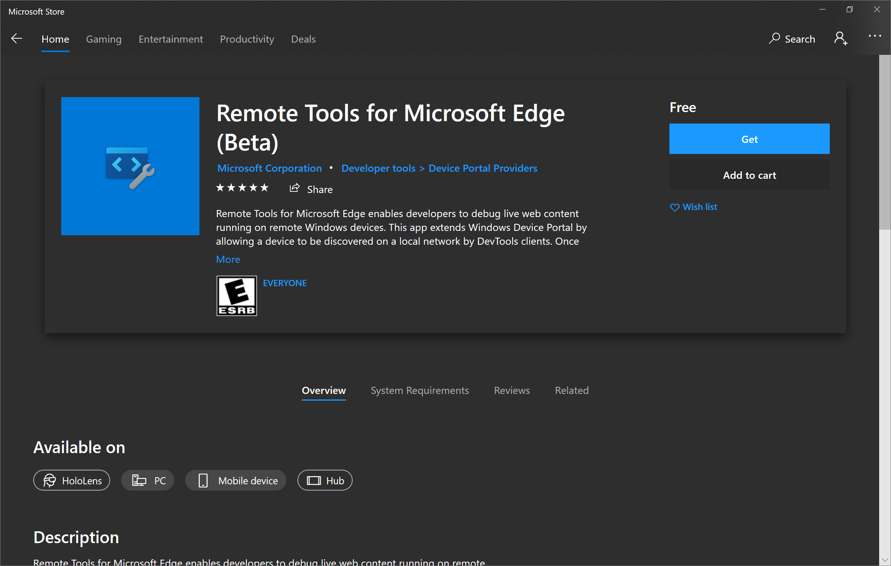Click the Get button to install

click(750, 138)
